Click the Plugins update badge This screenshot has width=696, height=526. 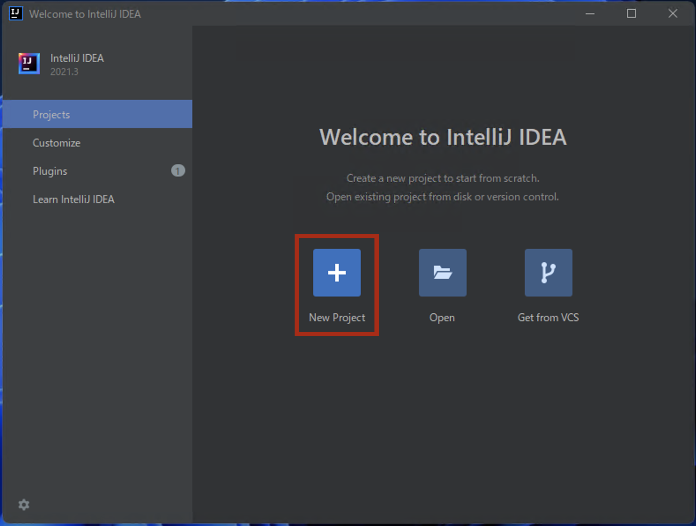coord(178,170)
